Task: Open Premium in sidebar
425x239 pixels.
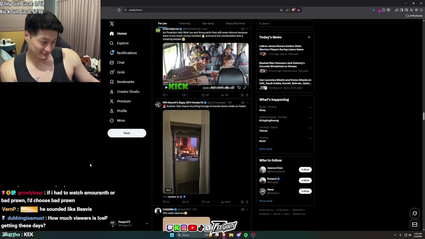Action: 120,101
